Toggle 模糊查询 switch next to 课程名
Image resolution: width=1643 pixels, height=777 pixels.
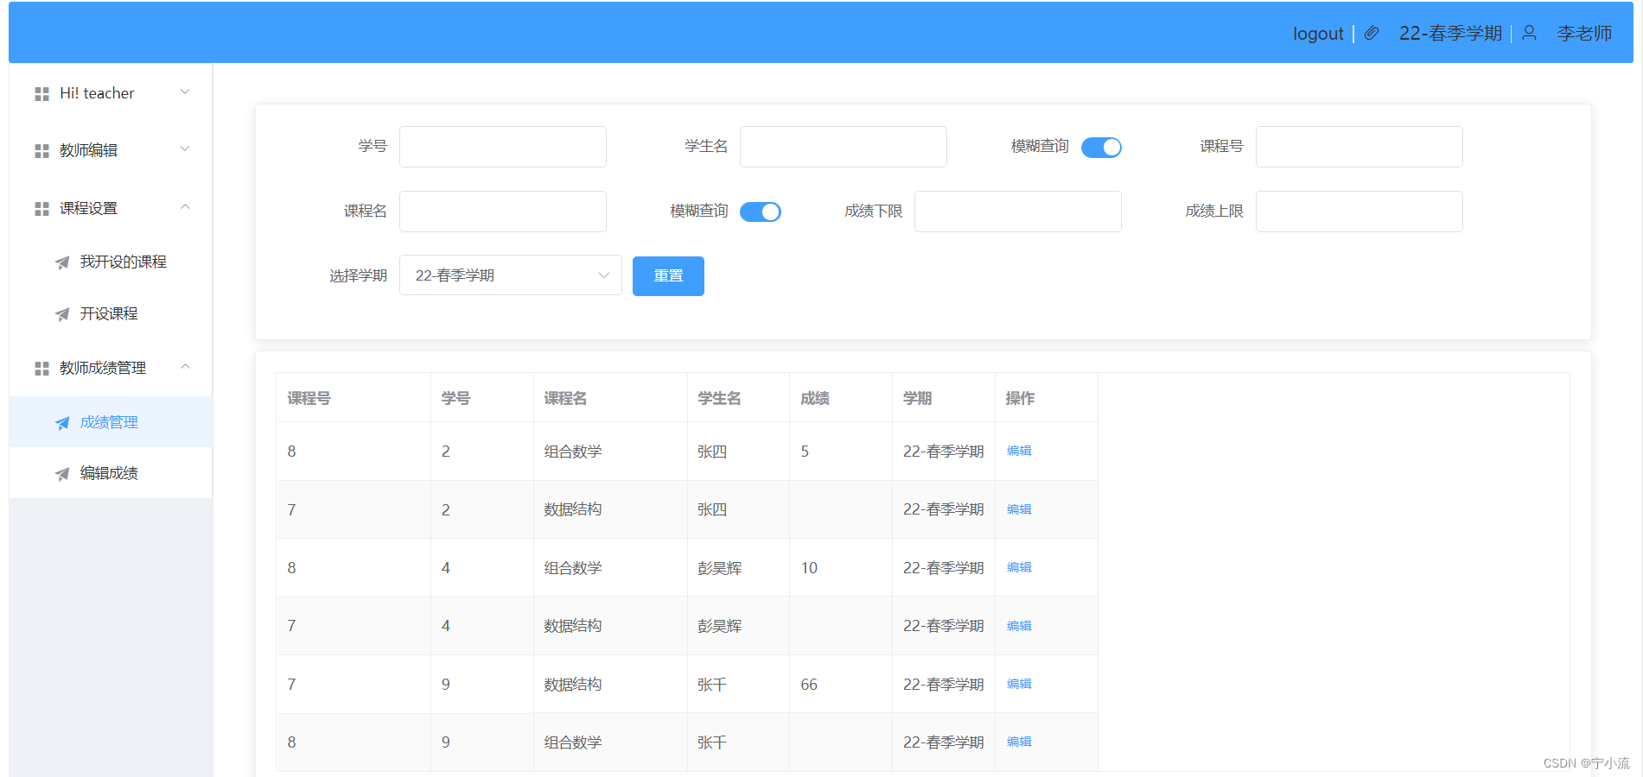pyautogui.click(x=761, y=212)
